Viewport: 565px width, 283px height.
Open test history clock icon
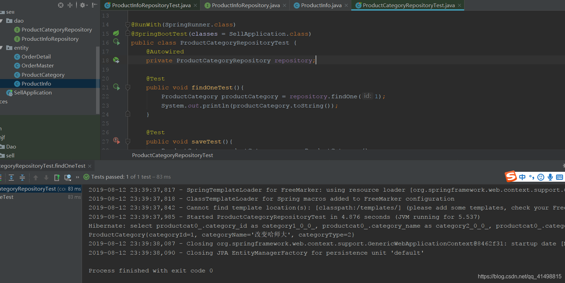point(68,177)
